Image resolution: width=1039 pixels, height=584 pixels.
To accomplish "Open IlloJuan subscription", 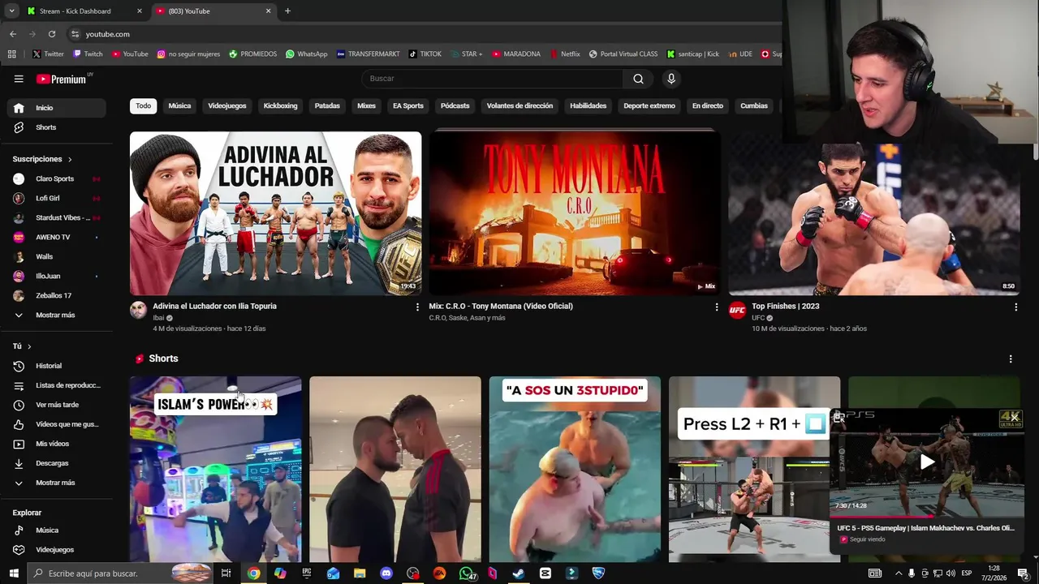I will tap(56, 276).
